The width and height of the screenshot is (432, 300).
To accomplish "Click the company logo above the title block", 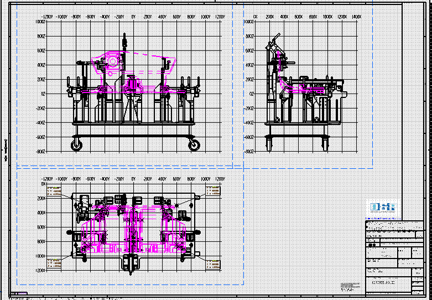I will [383, 208].
